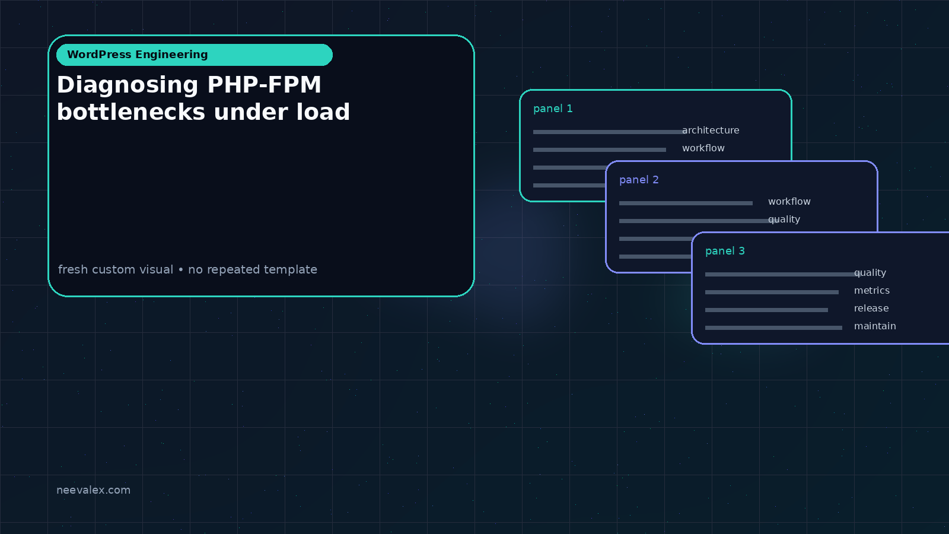
Task: Click 'architecture' in panel 1
Action: [711, 130]
